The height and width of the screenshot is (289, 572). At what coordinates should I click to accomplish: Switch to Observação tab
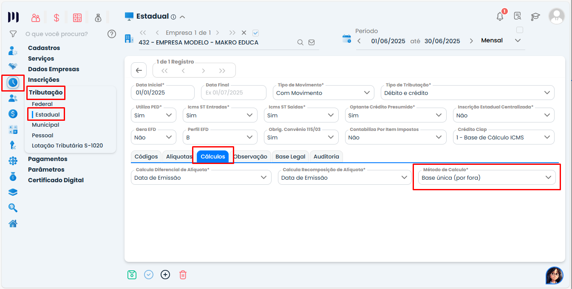tap(250, 156)
